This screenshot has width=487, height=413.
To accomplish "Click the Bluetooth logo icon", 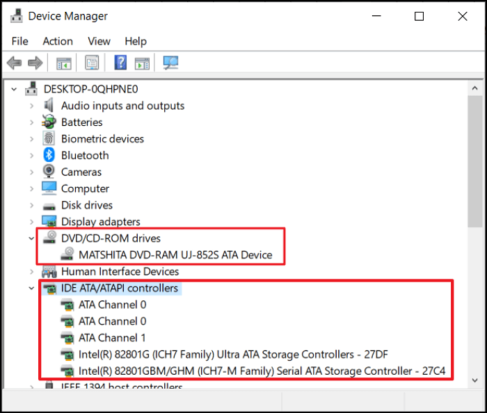I will click(x=49, y=155).
